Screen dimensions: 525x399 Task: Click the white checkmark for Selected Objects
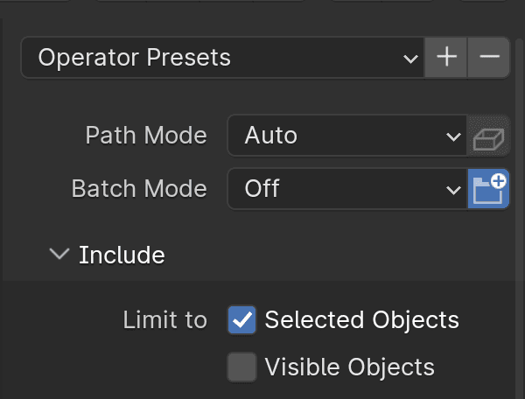point(242,320)
